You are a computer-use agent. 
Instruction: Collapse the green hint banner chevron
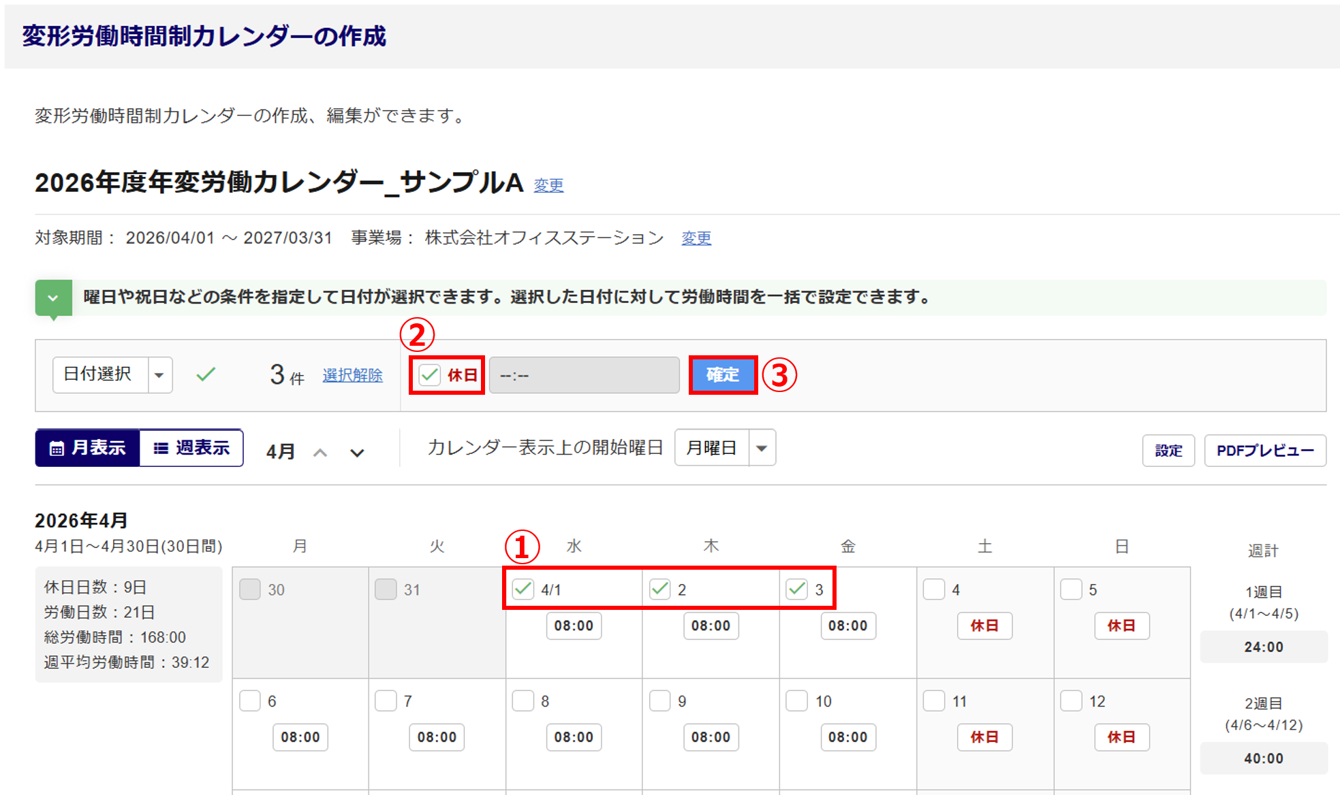tap(53, 298)
